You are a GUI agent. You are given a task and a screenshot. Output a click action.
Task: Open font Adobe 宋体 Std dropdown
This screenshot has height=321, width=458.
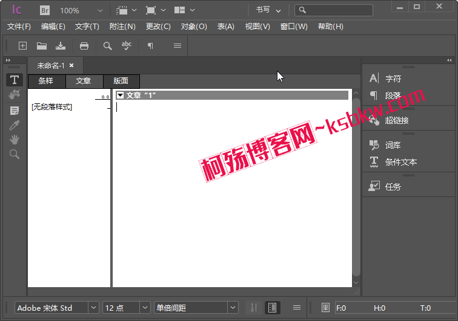[93, 308]
